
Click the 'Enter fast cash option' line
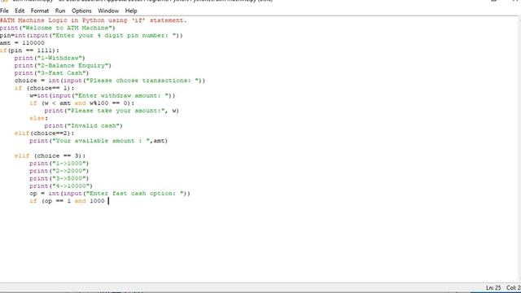(110, 194)
